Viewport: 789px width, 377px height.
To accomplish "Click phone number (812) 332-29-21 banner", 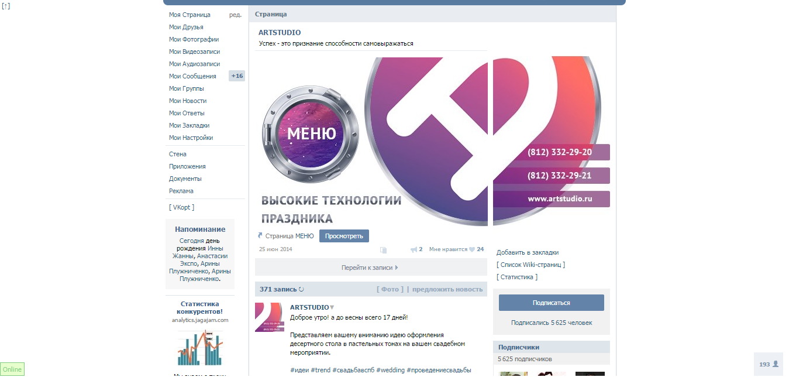I will [552, 176].
